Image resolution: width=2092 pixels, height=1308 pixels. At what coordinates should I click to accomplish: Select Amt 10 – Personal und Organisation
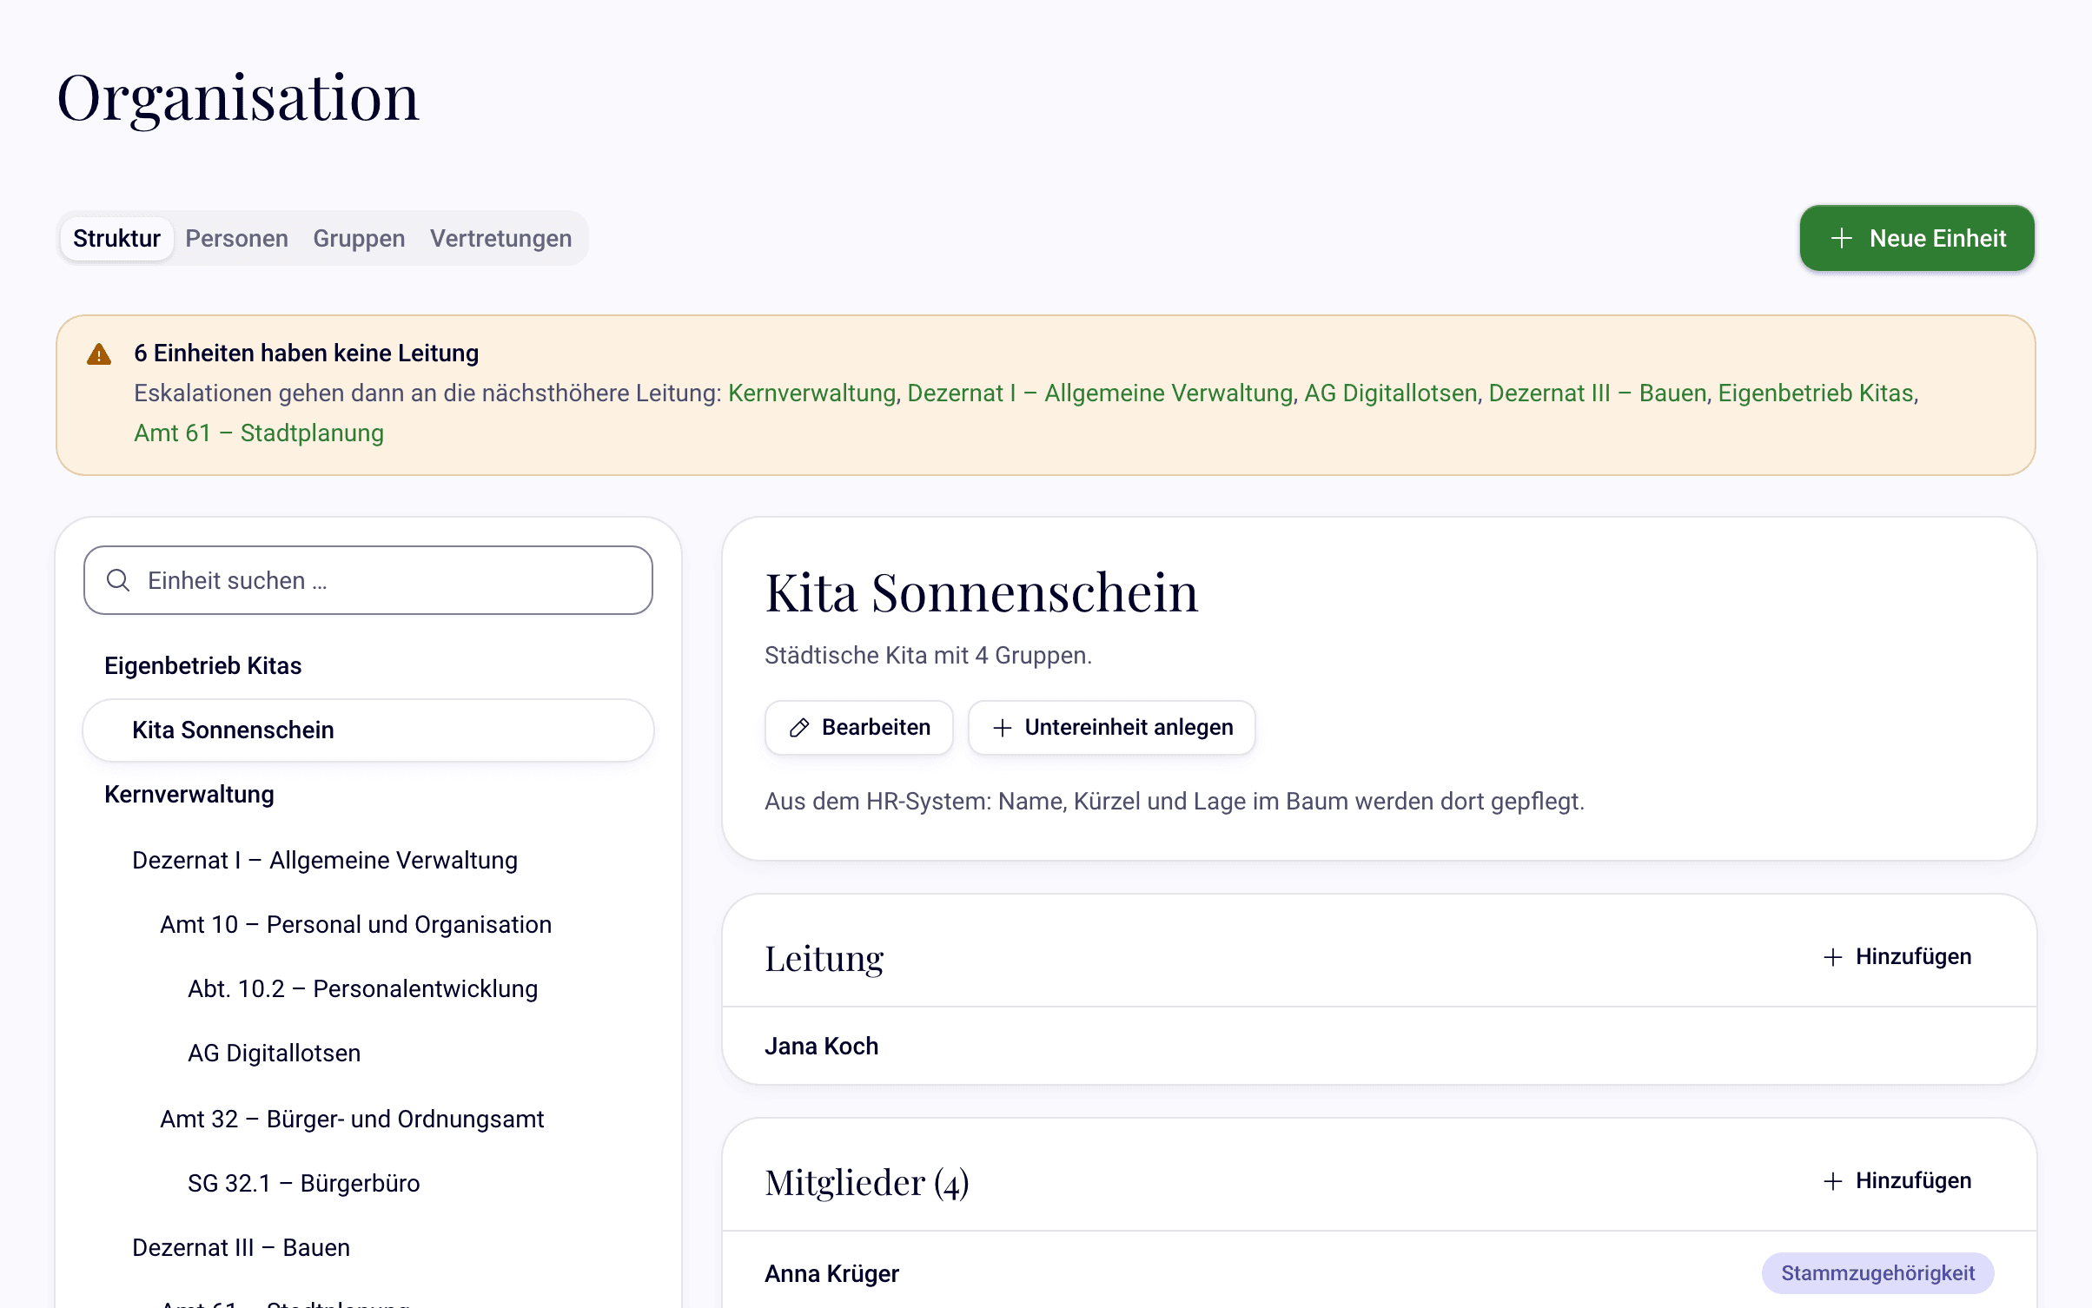tap(368, 925)
